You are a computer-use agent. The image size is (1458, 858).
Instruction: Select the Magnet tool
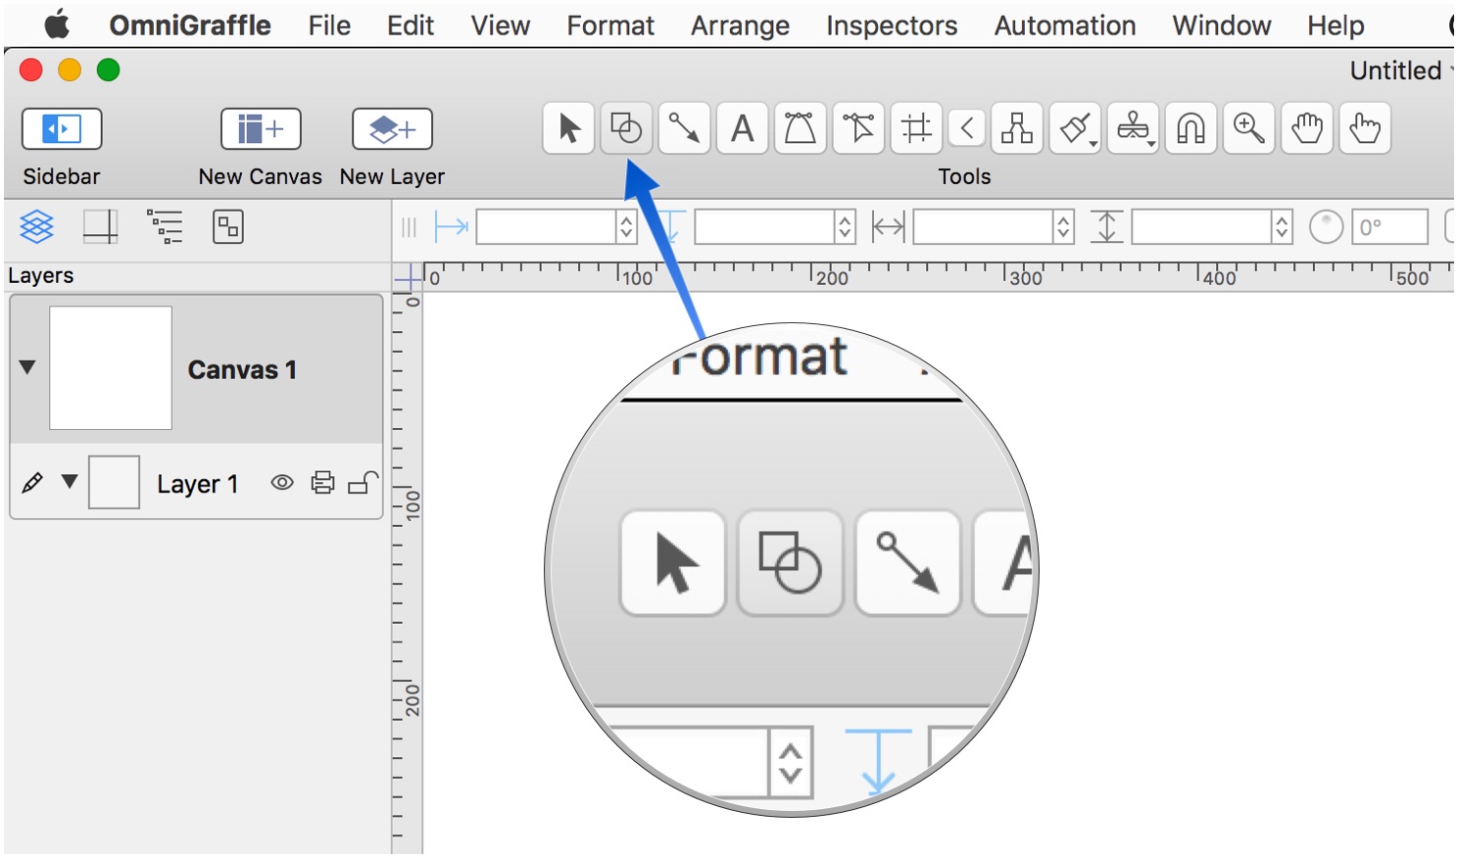point(1191,128)
